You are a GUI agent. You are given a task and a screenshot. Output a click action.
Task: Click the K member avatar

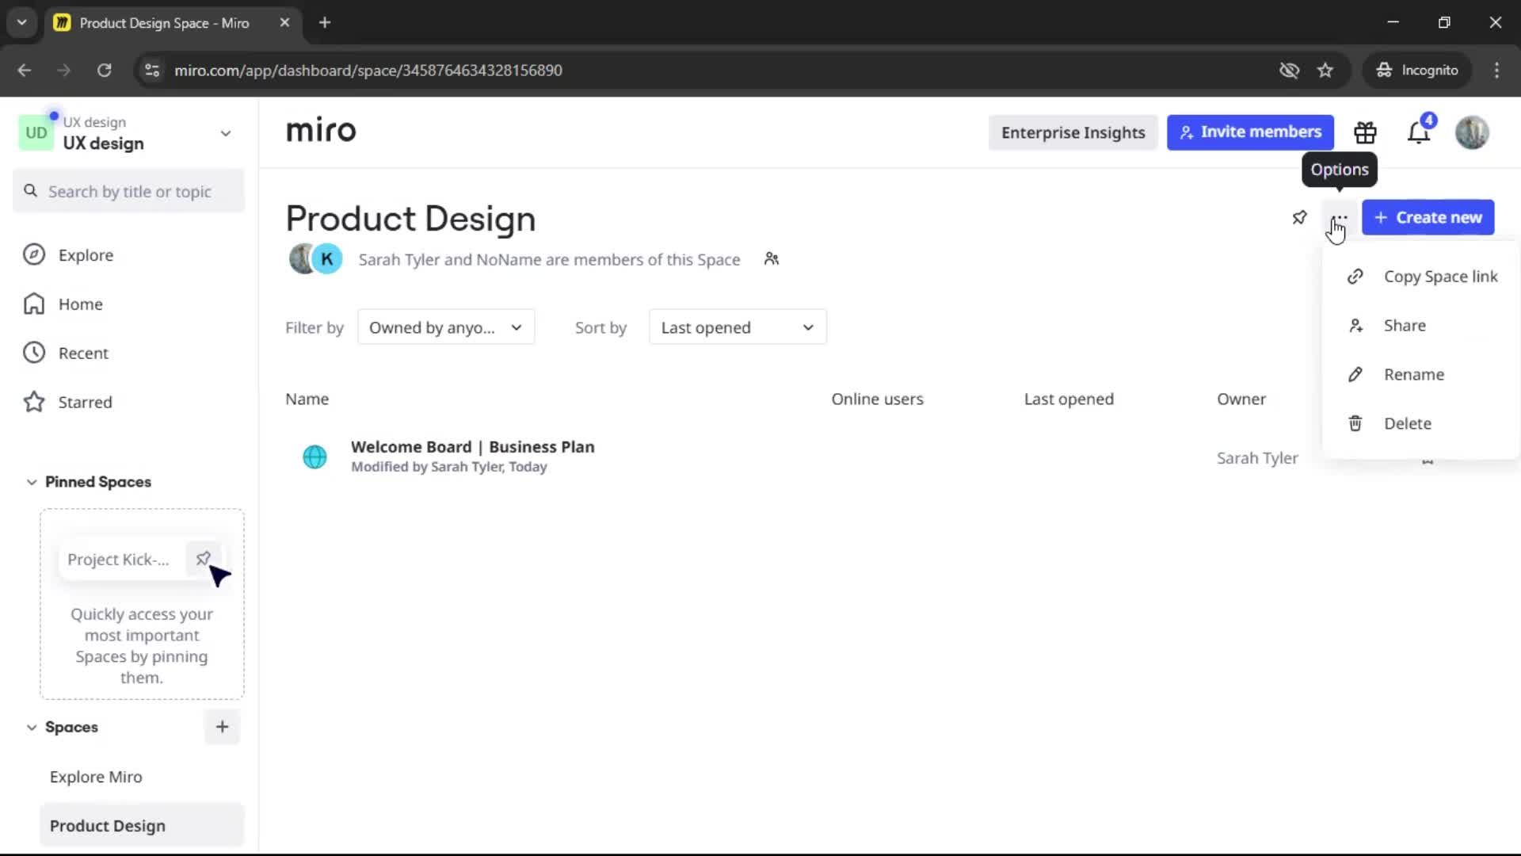pyautogui.click(x=326, y=259)
